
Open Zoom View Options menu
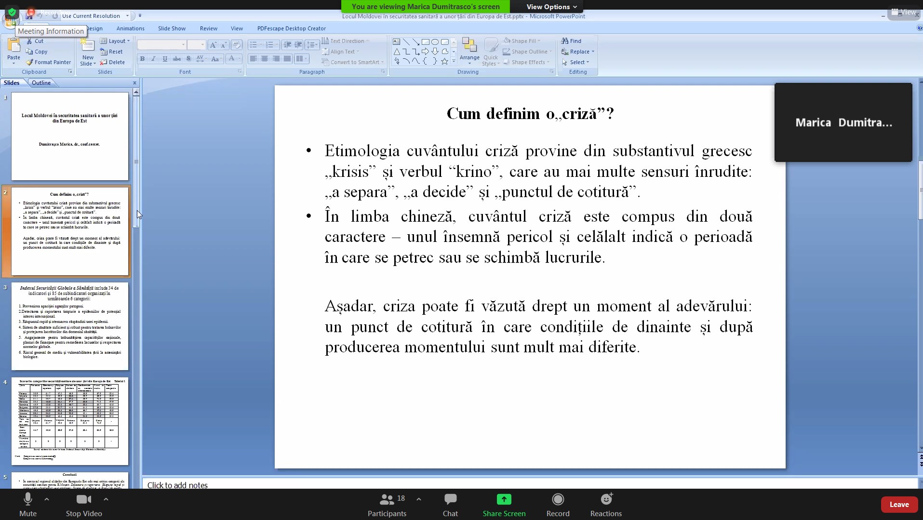pos(551,7)
